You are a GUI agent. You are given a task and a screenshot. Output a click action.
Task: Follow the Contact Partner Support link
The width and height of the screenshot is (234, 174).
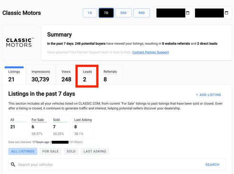coord(151,52)
